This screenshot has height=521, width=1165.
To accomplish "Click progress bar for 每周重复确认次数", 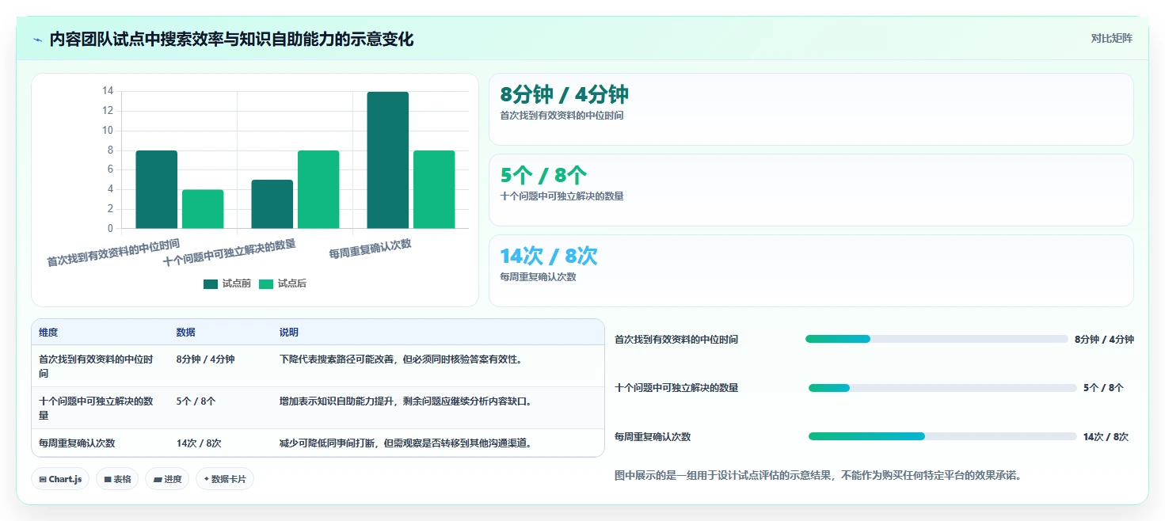I will click(942, 436).
